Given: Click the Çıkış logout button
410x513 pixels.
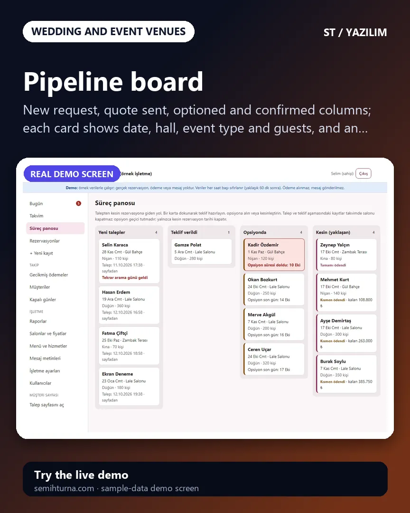Looking at the screenshot, I should [363, 174].
